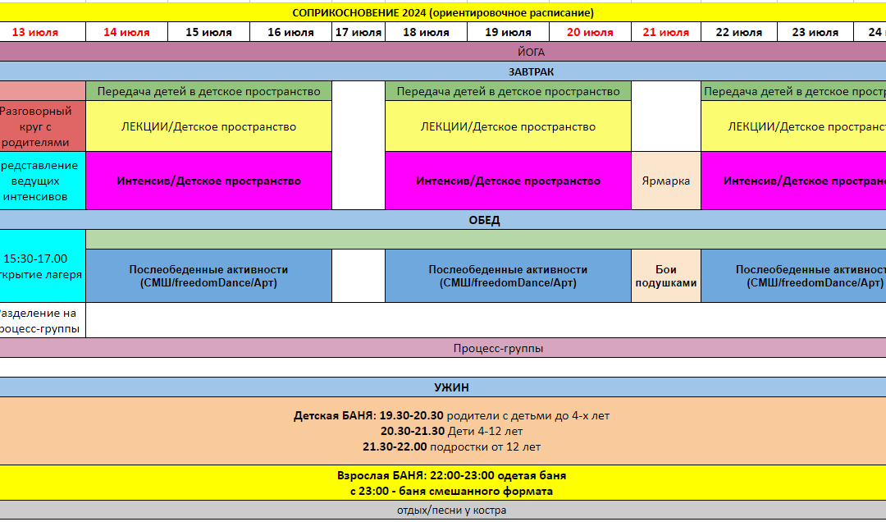886x522 pixels.
Task: Click the УЖИН row
Action: 443,387
